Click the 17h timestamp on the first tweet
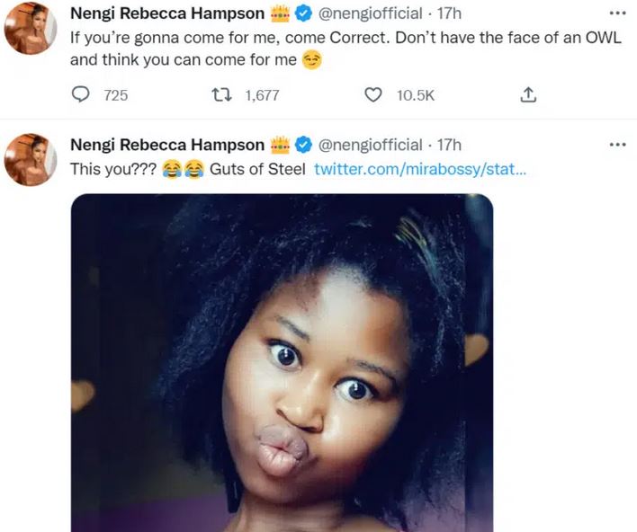This screenshot has width=637, height=532. click(x=449, y=15)
